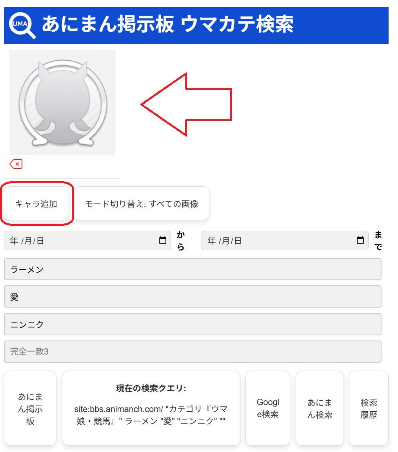Focus the ラーメン keyword field

click(x=193, y=269)
